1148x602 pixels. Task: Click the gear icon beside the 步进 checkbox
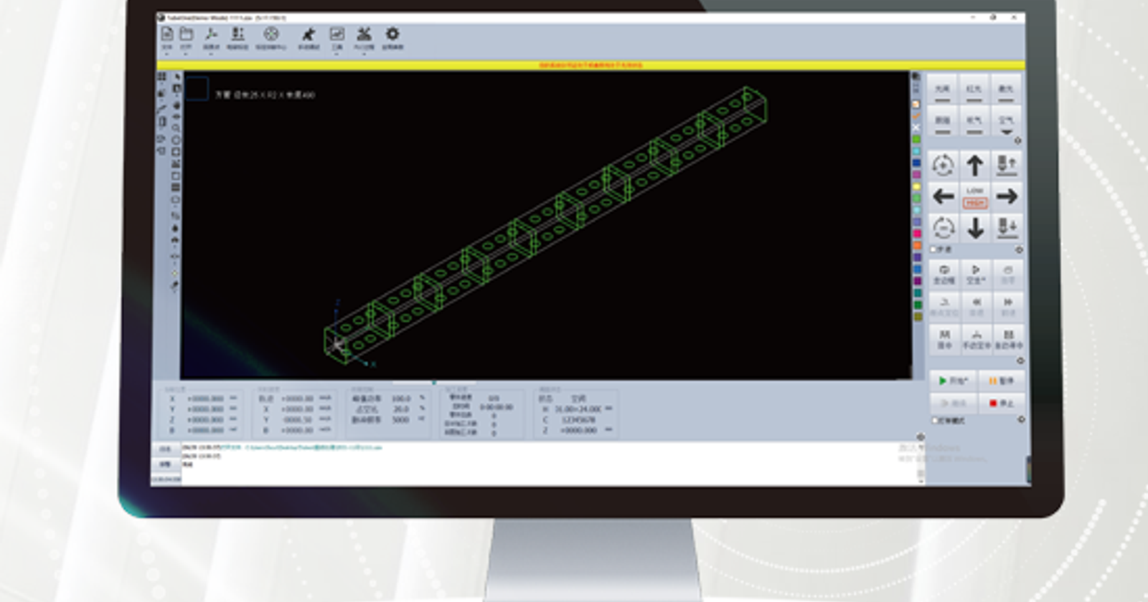point(1020,249)
